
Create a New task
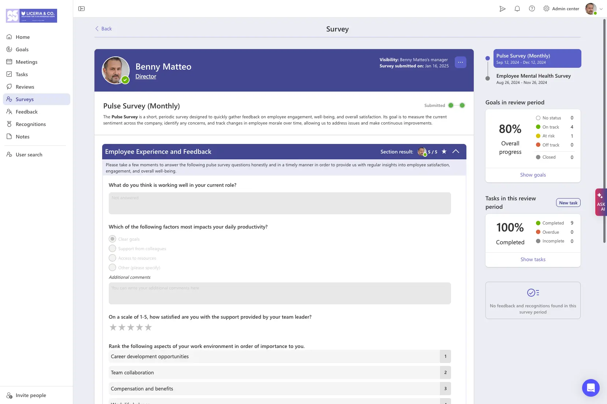[x=568, y=202]
